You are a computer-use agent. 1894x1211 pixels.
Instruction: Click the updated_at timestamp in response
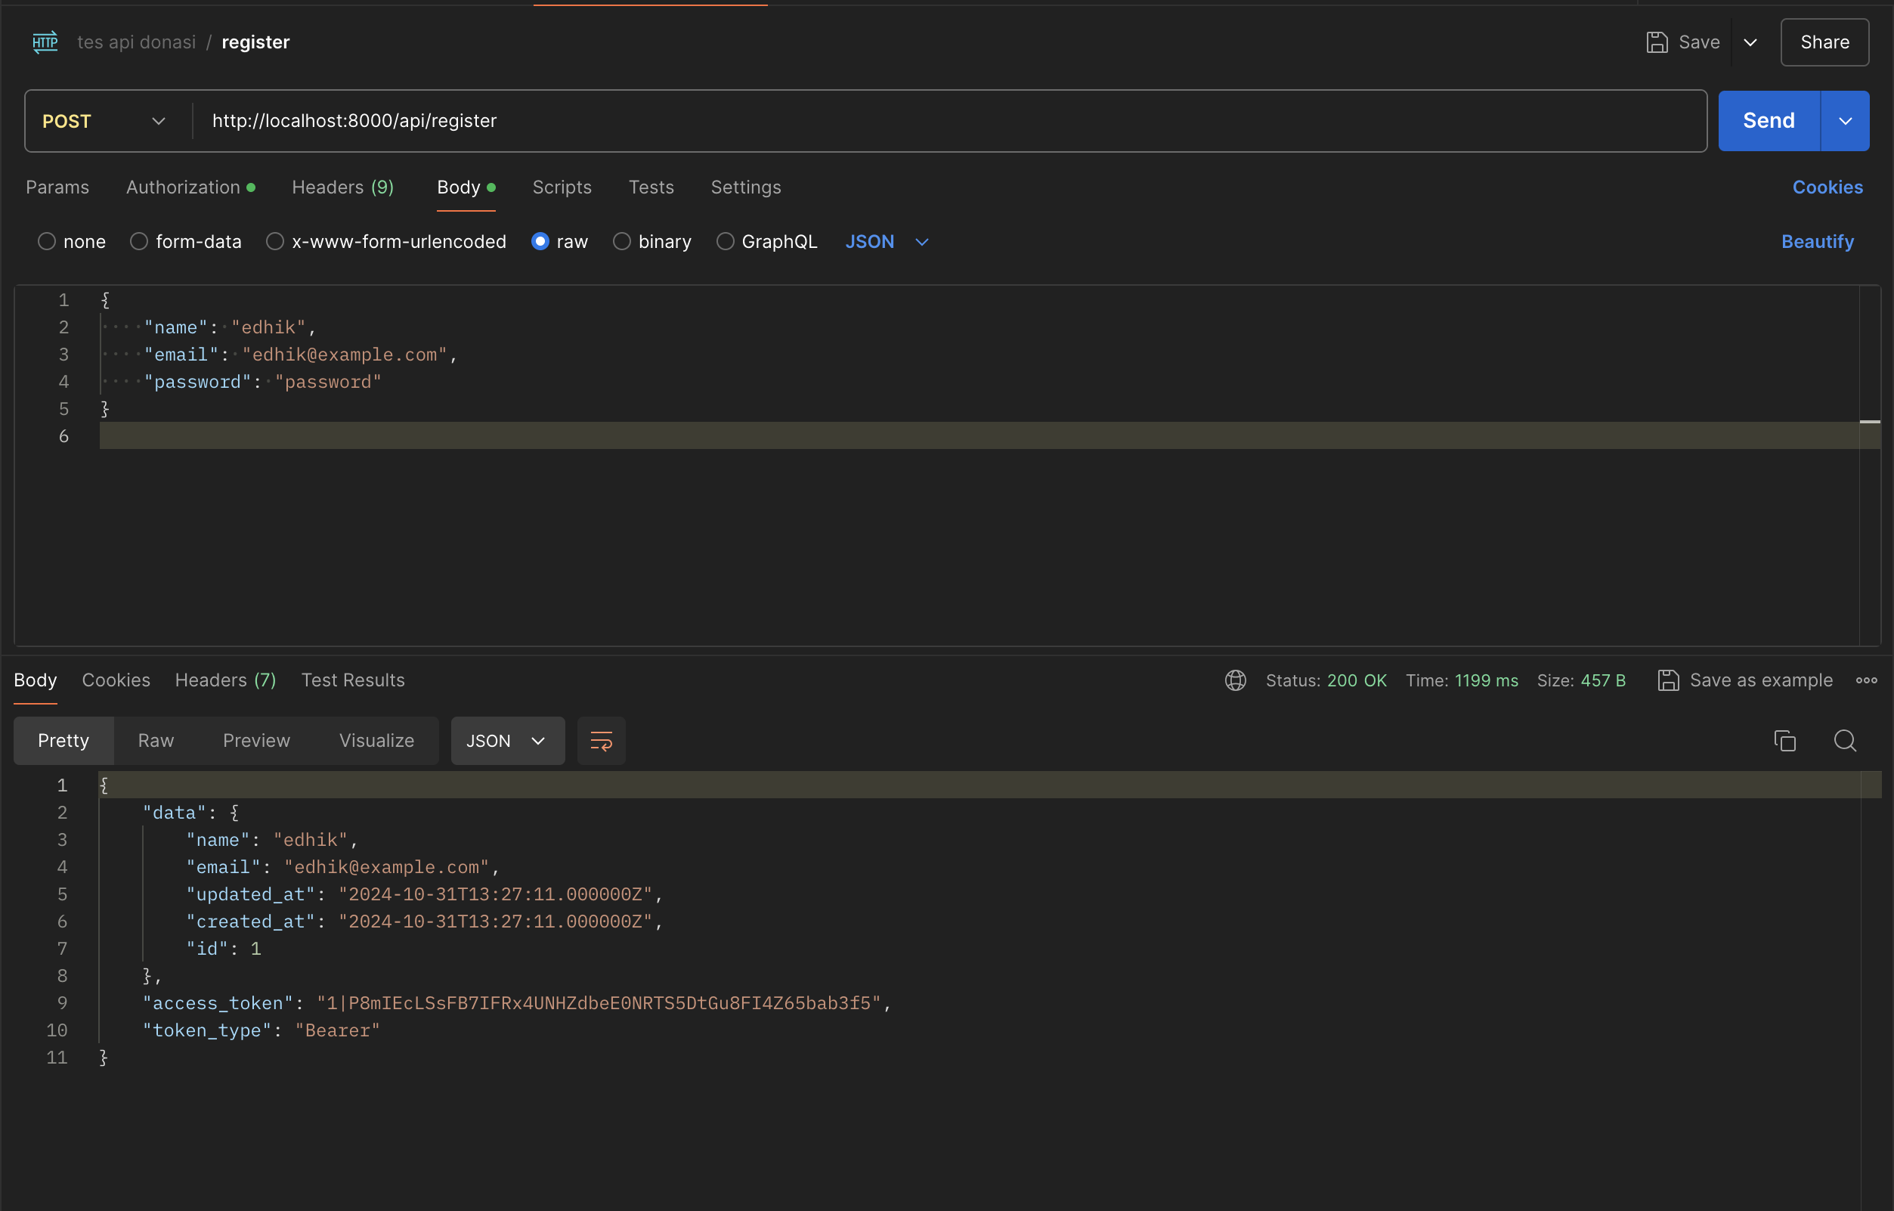click(496, 894)
